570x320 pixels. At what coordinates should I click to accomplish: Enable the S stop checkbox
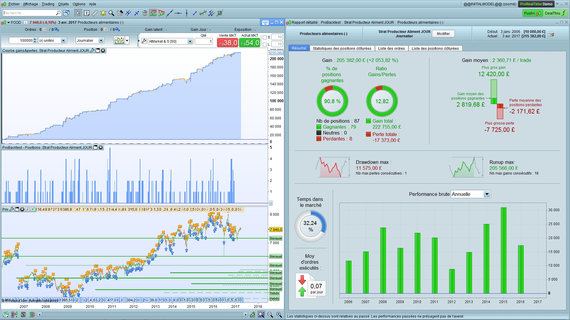(265, 37)
